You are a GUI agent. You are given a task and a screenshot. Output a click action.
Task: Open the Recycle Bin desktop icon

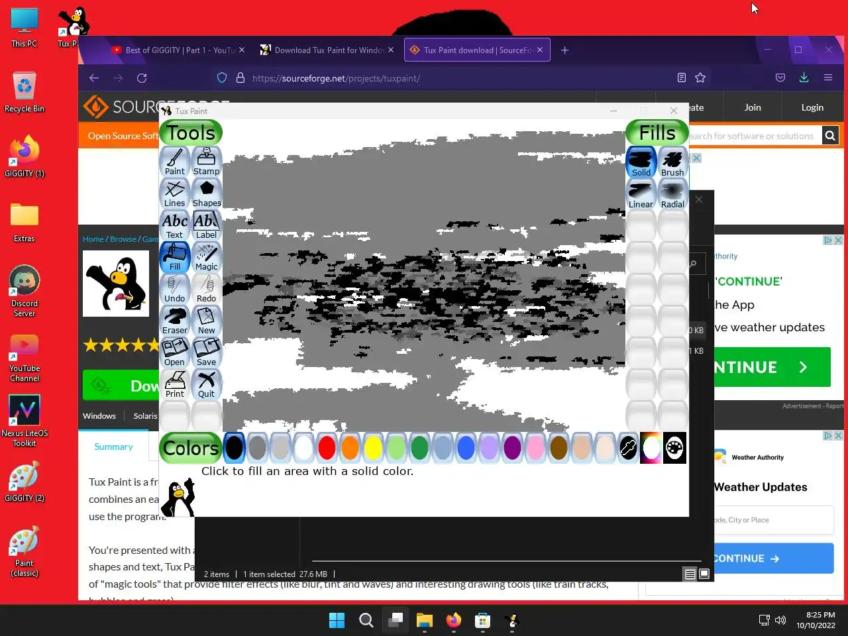(25, 91)
